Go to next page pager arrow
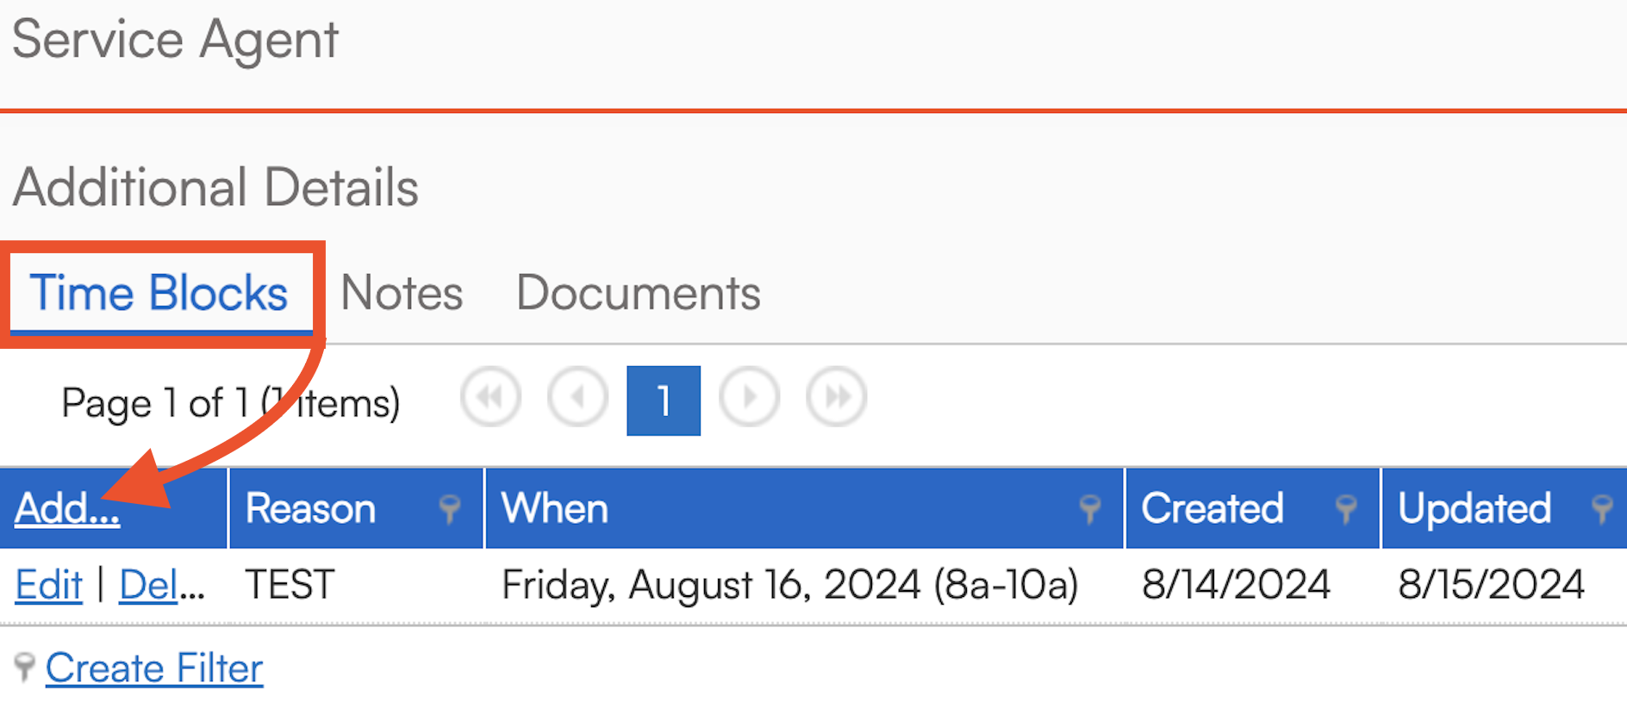 click(x=749, y=397)
